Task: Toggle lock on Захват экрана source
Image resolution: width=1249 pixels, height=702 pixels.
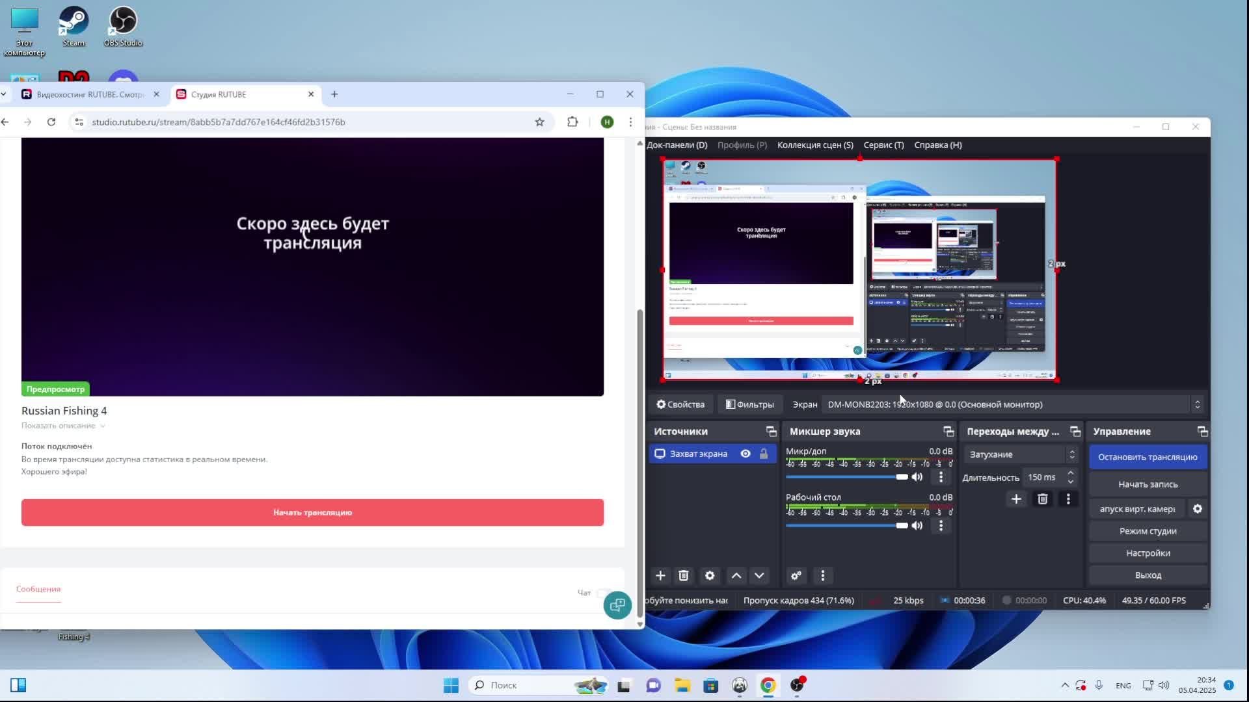Action: point(764,454)
